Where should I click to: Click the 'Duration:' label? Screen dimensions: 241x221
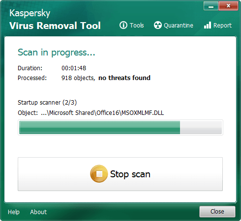tap(30, 68)
